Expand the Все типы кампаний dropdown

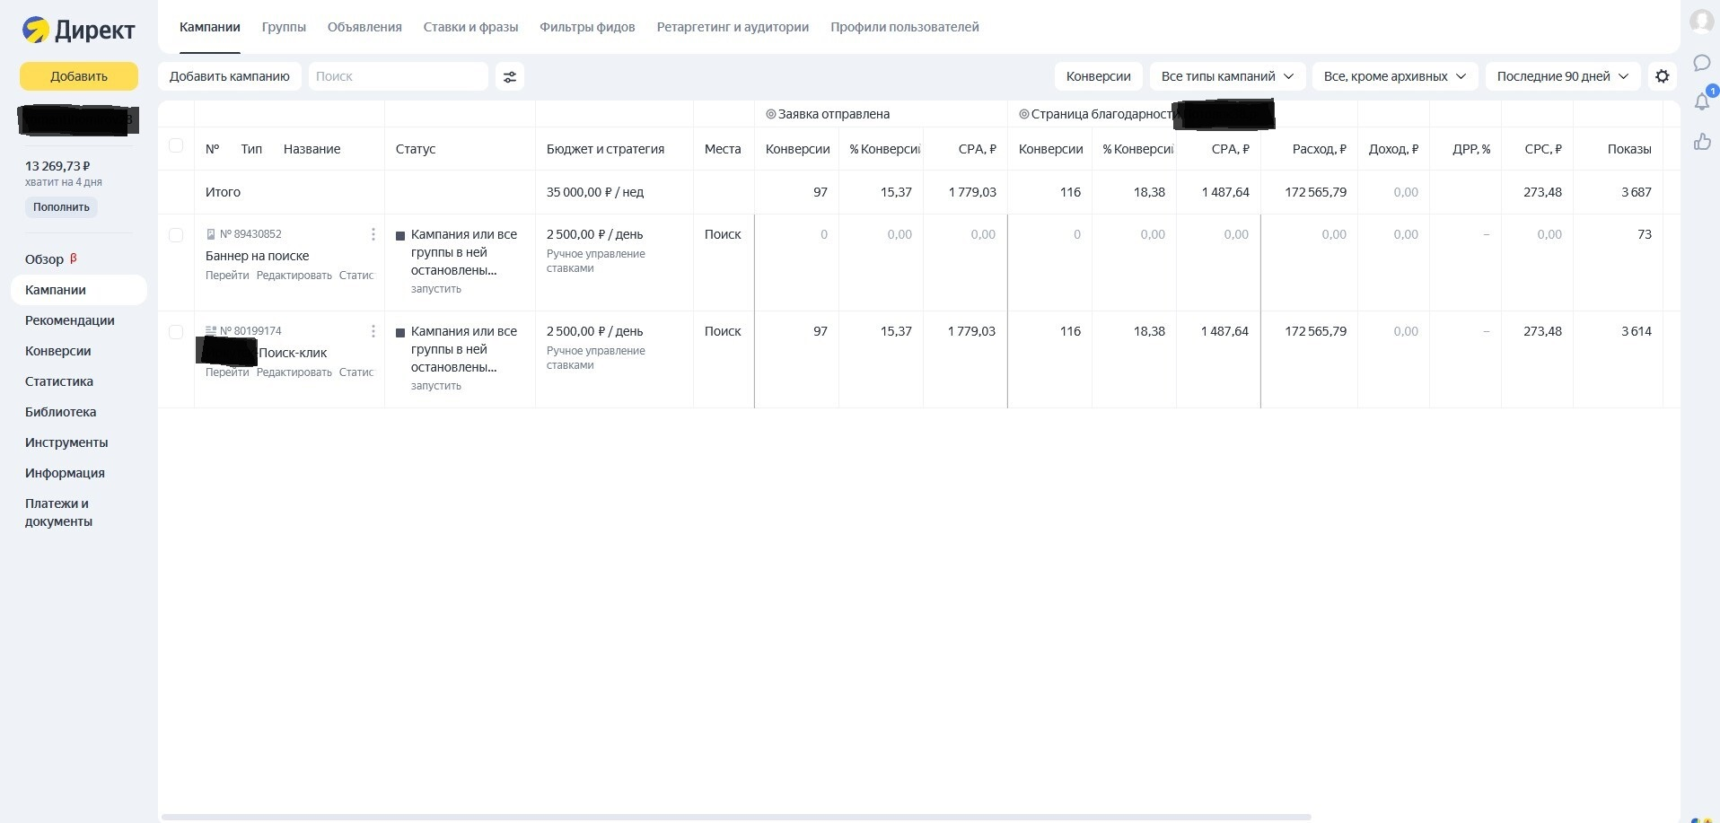coord(1226,77)
